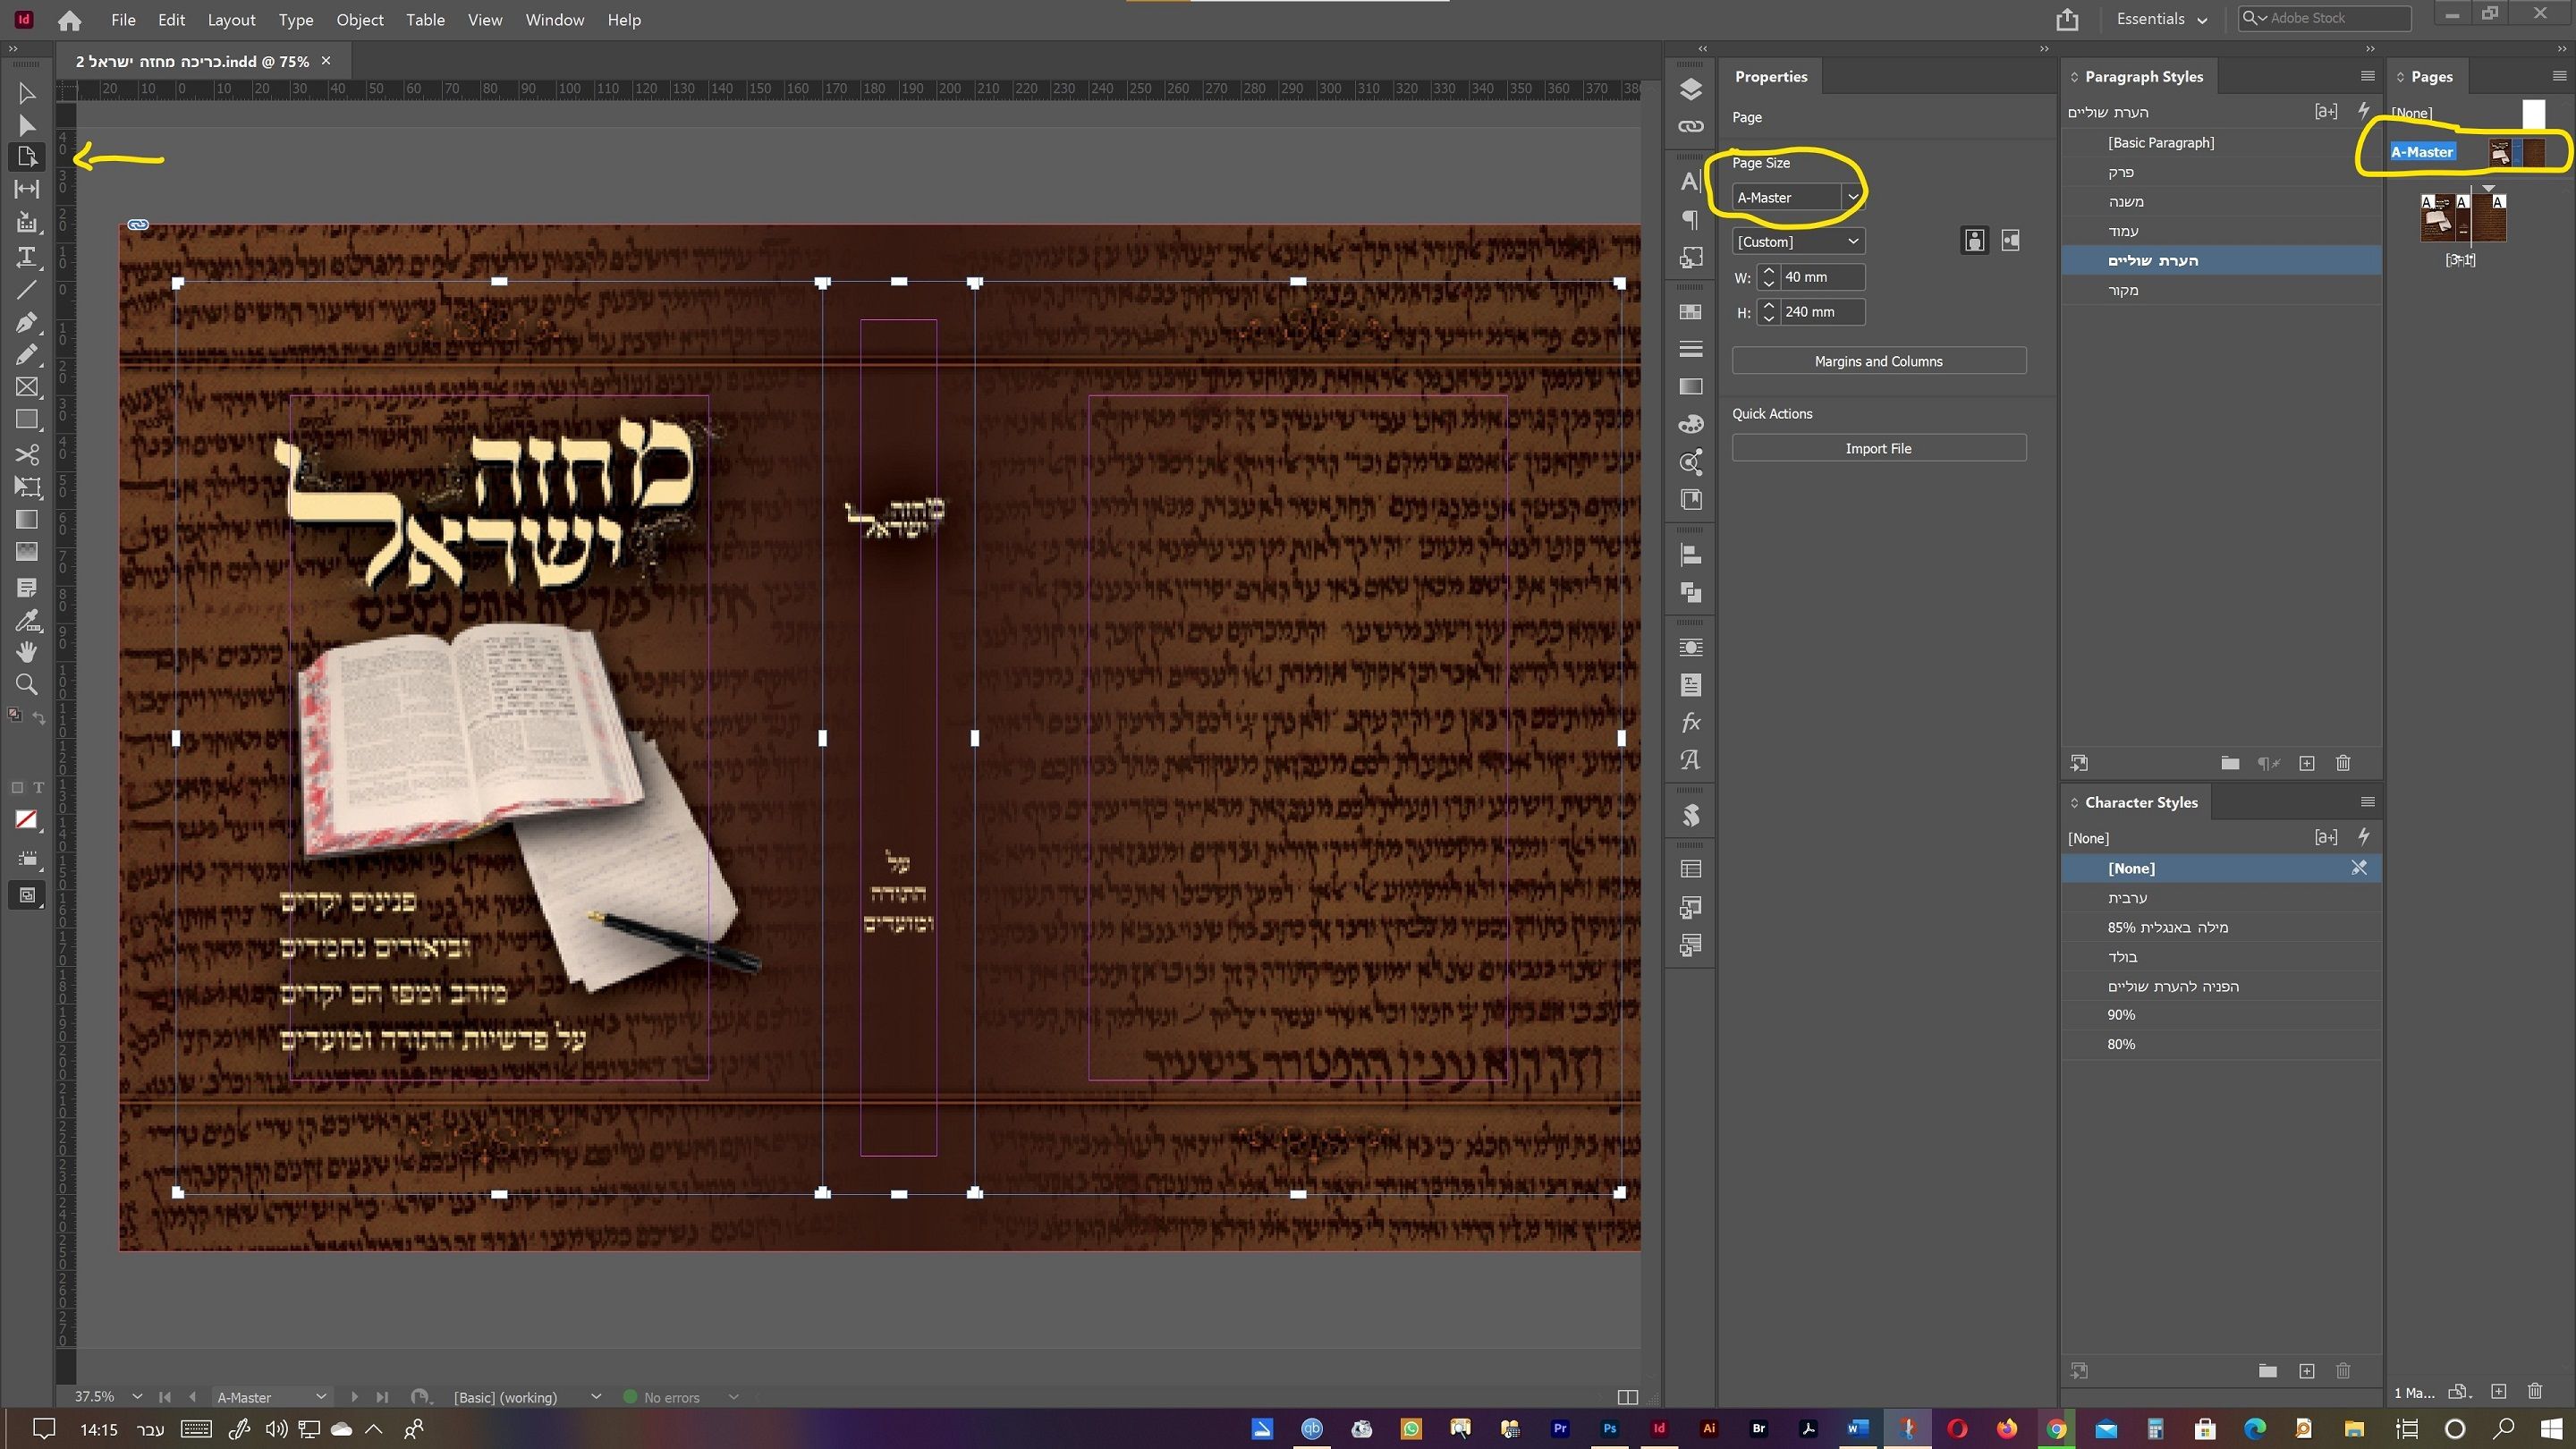Delete selected page in Pages panel
Image resolution: width=2576 pixels, height=1449 pixels.
click(x=2534, y=1391)
